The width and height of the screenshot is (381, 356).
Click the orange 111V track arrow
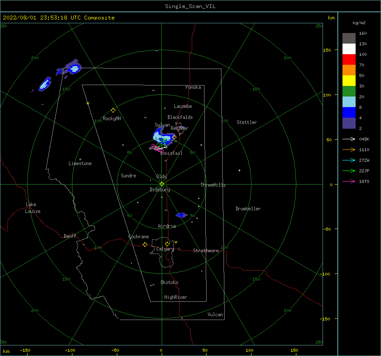pos(349,150)
